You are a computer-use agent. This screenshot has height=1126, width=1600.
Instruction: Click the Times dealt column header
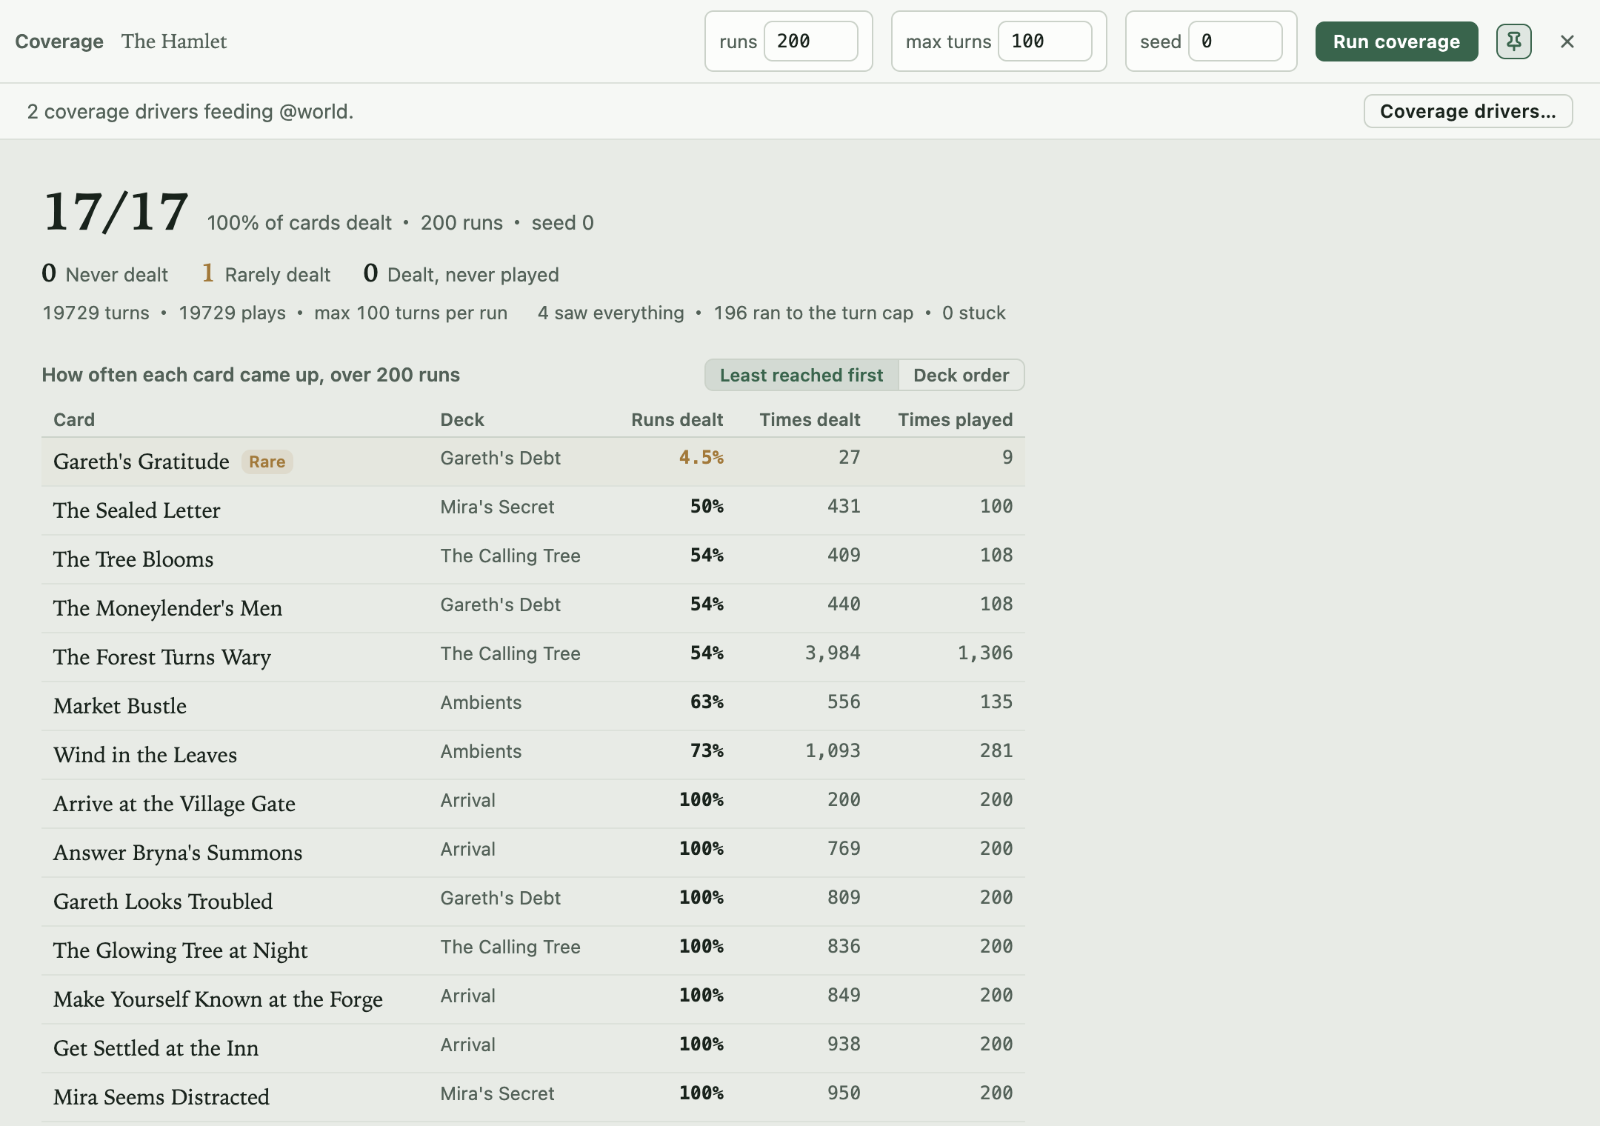[x=810, y=419]
